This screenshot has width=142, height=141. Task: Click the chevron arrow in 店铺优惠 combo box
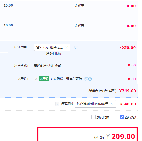[x=67, y=47]
